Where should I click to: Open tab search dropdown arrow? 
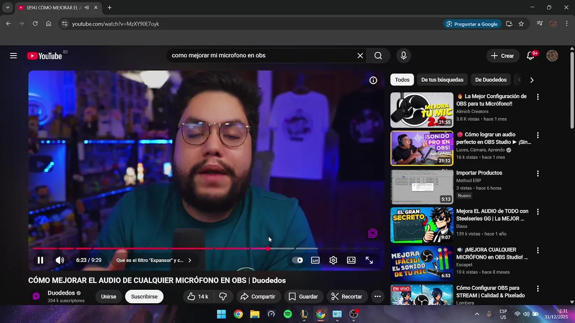tap(8, 8)
